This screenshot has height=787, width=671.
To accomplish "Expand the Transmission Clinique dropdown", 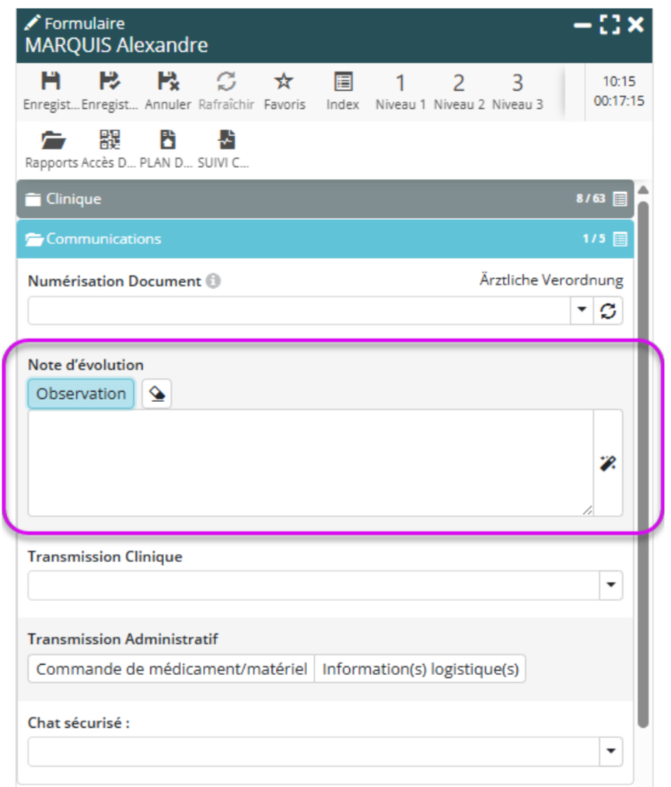I will coord(610,585).
